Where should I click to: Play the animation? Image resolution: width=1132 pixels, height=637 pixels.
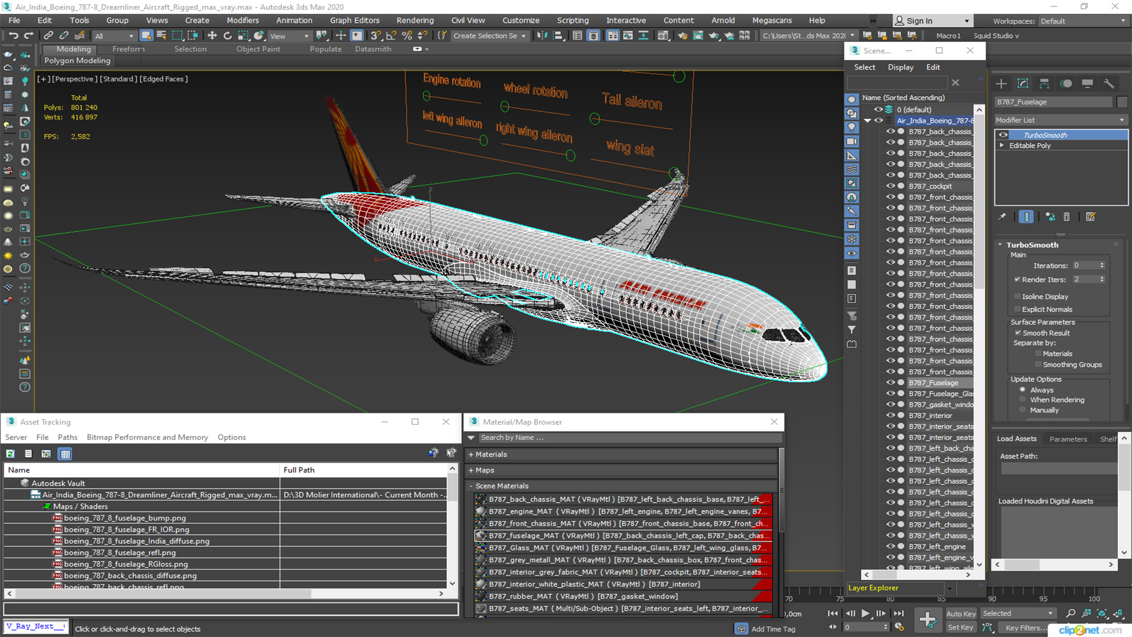click(x=865, y=613)
